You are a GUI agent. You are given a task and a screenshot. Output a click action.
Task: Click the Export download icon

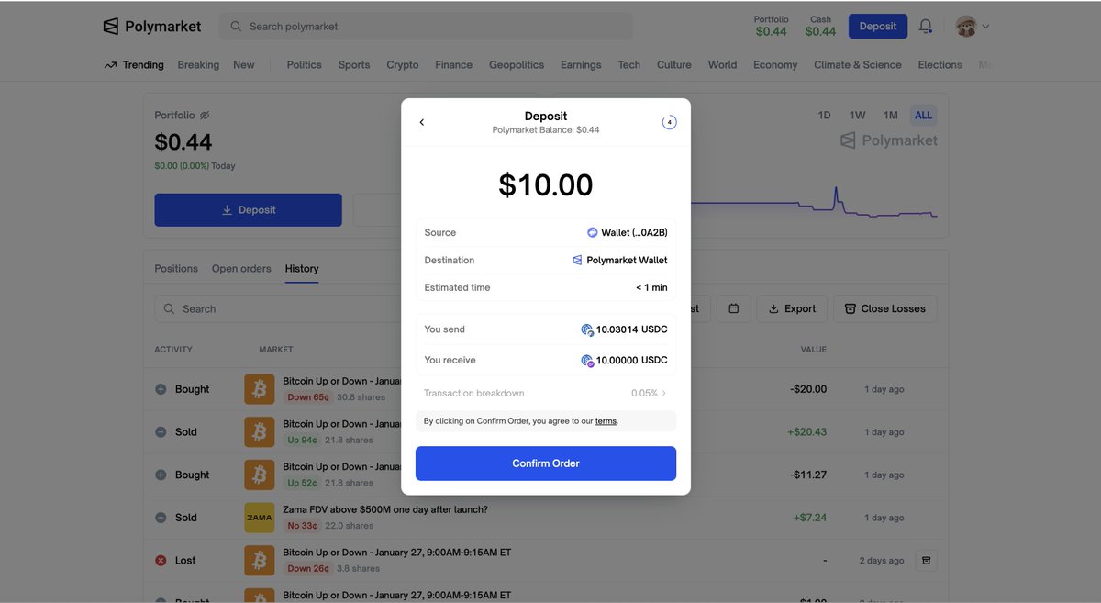(773, 307)
